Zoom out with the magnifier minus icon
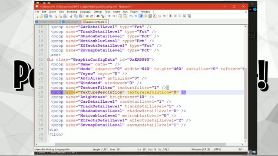 pos(114,16)
